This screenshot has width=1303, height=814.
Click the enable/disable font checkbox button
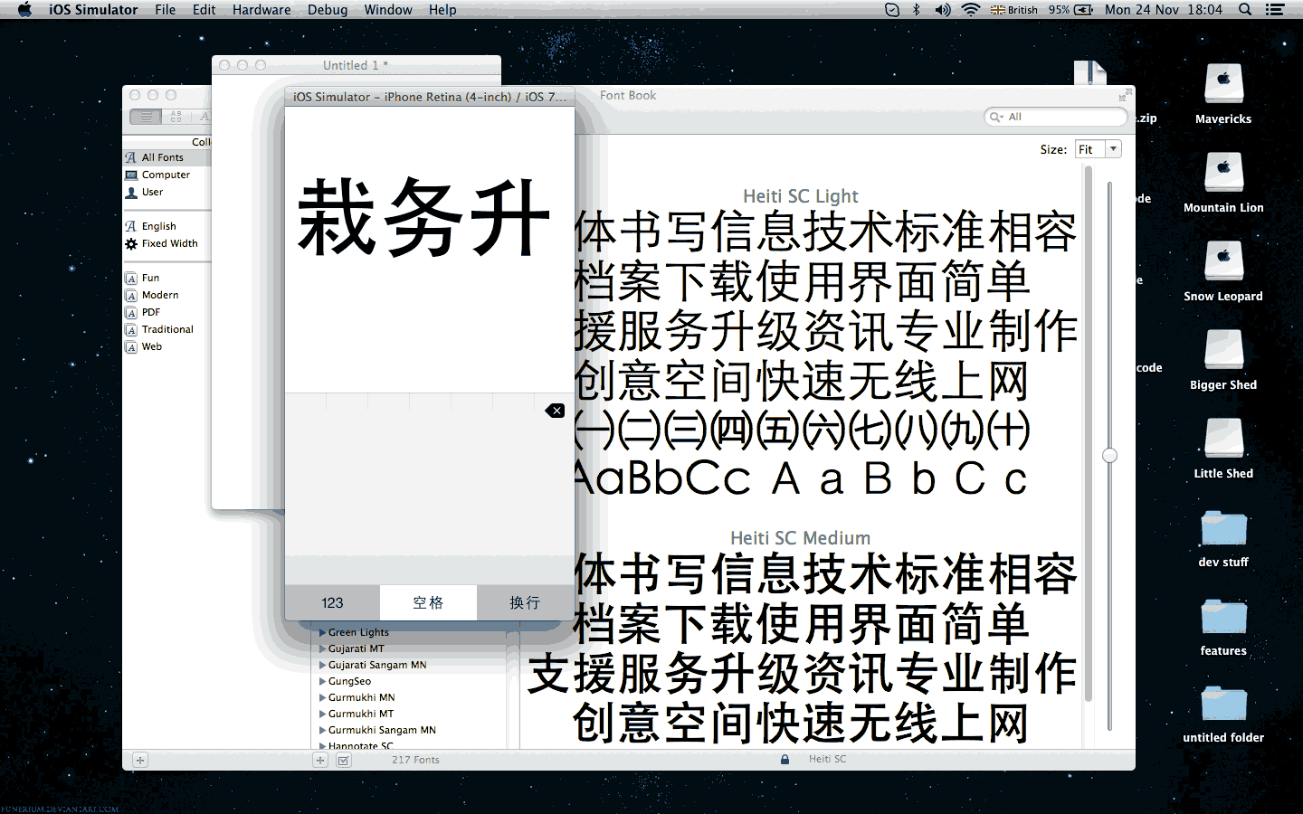[x=344, y=761]
